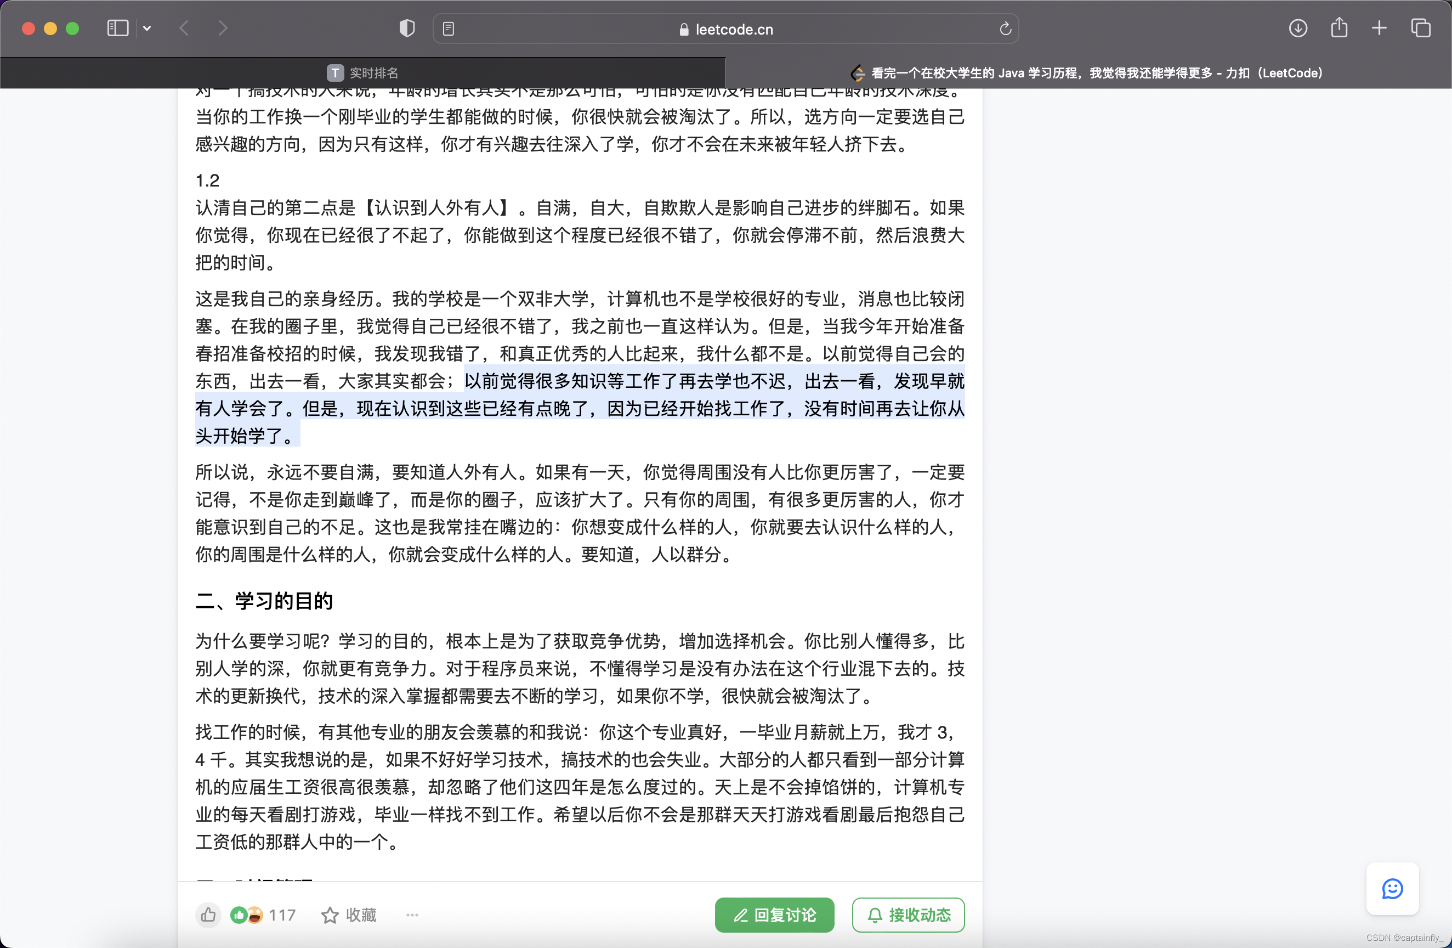Open the feedback chat smiley icon
The height and width of the screenshot is (948, 1452).
[x=1392, y=888]
